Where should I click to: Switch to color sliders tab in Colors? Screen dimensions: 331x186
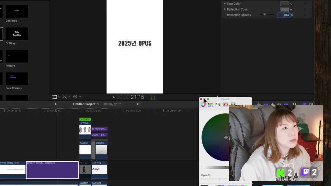[x=210, y=104]
